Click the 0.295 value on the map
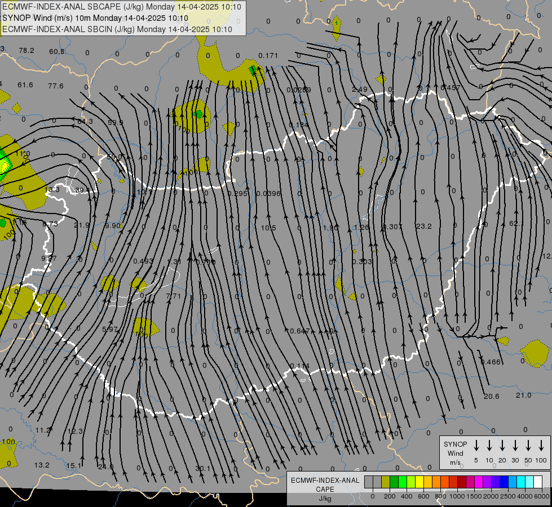 tap(237, 194)
